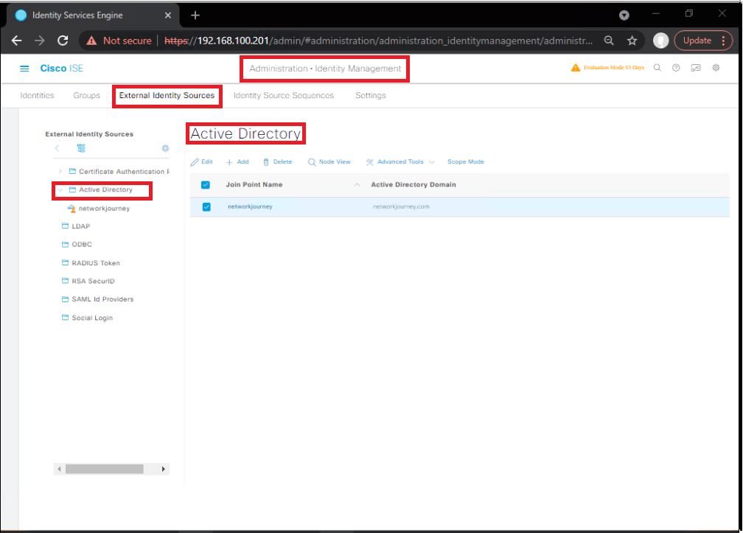Click the Evaluation Mode 53 Days text

(x=613, y=68)
